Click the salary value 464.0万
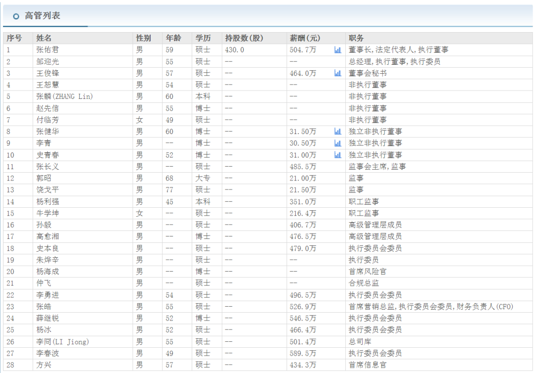Viewport: 535px width, 373px height. [x=303, y=73]
